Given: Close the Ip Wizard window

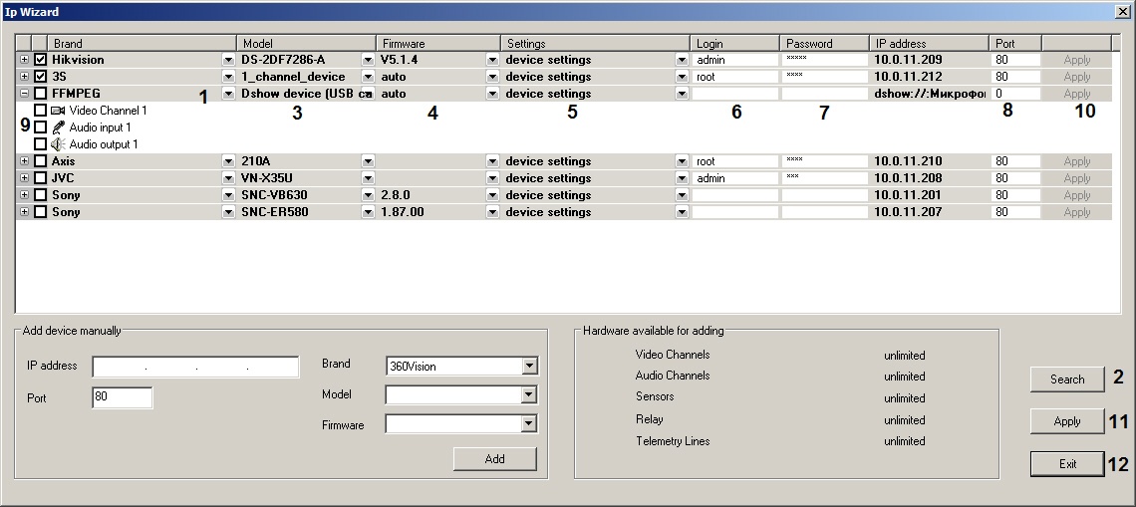Looking at the screenshot, I should tap(1121, 12).
